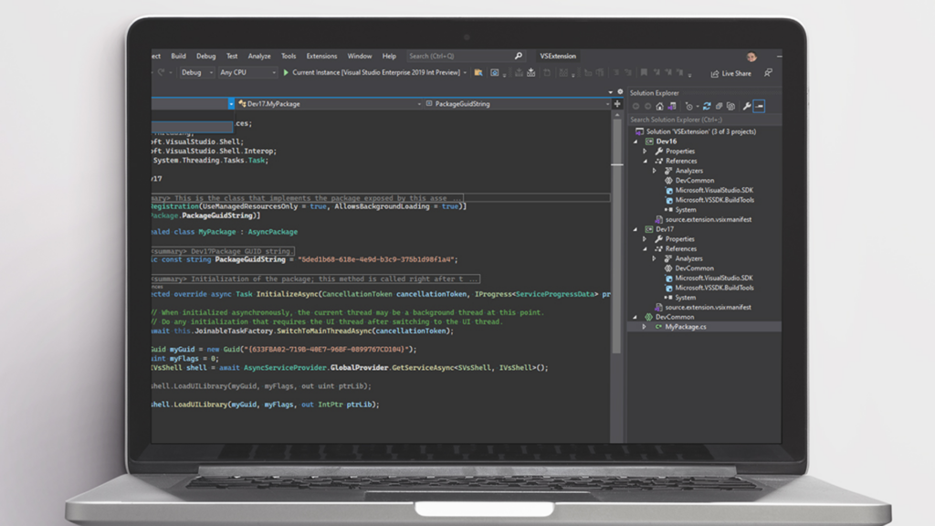The image size is (935, 526).
Task: Expand collapsed 'Dev17Package GUID string' summary
Action: pyautogui.click(x=223, y=251)
